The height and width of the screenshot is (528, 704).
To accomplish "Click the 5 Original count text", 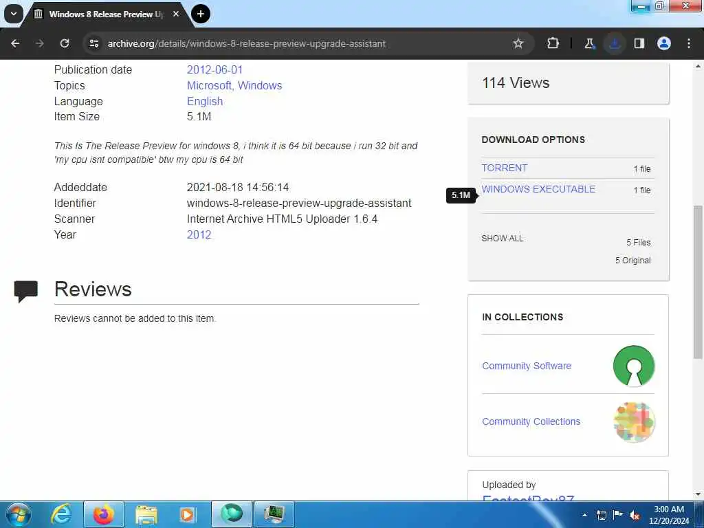I will (x=632, y=261).
